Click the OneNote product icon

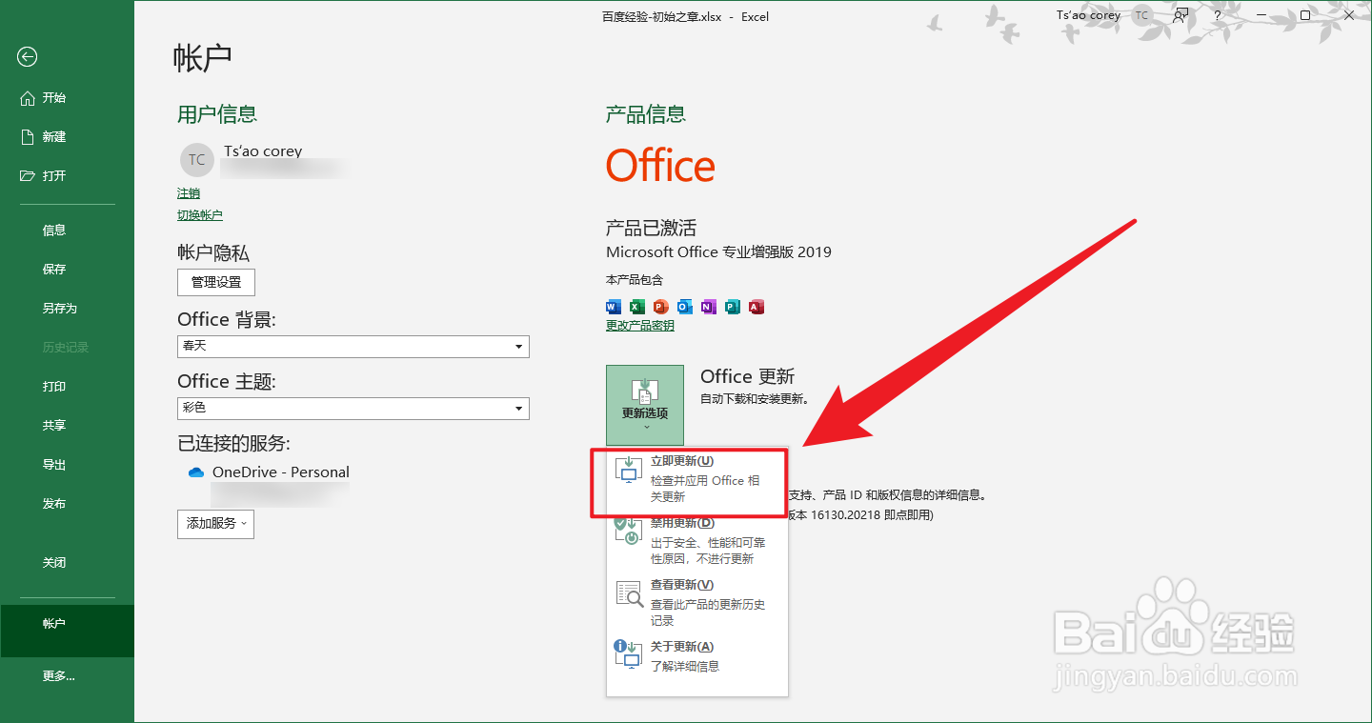(x=708, y=307)
